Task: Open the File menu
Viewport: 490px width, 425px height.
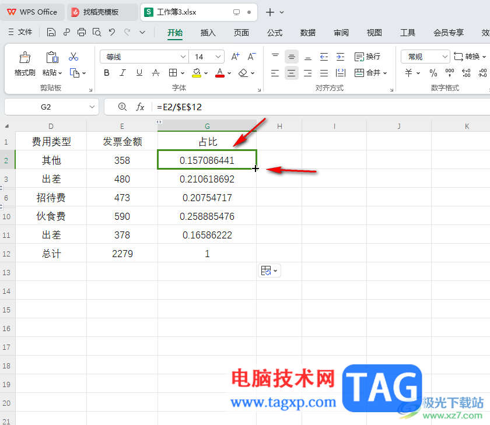Action: 20,32
